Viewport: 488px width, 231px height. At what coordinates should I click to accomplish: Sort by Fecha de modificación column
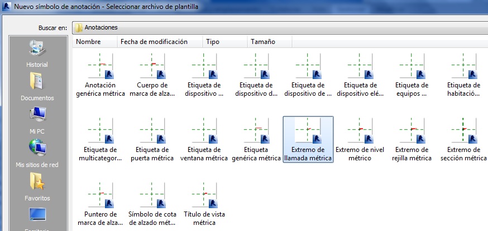tap(160, 42)
